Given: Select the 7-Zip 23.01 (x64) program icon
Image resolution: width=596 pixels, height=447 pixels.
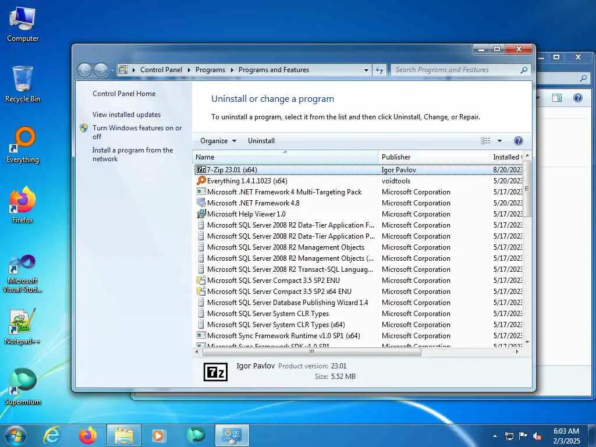Looking at the screenshot, I should coord(201,169).
